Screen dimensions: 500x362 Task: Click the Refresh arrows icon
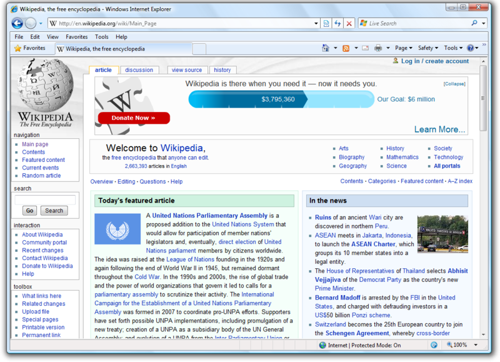[337, 23]
